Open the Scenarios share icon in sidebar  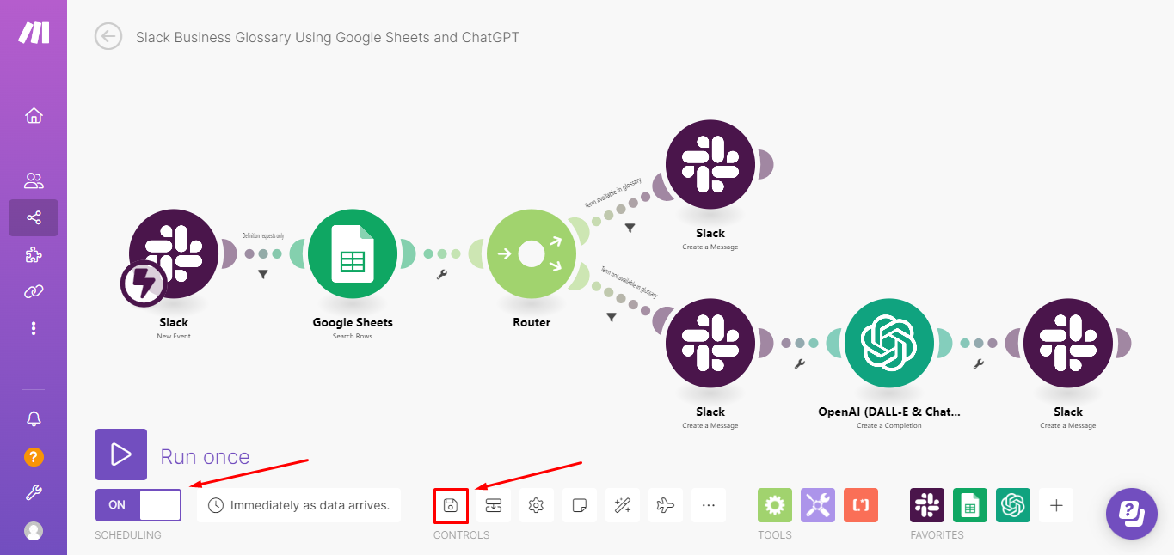34,217
